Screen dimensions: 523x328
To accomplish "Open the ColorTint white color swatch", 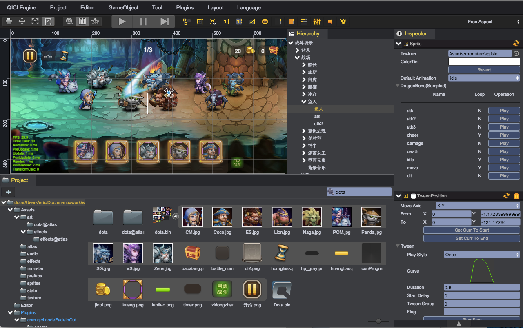I will point(484,62).
